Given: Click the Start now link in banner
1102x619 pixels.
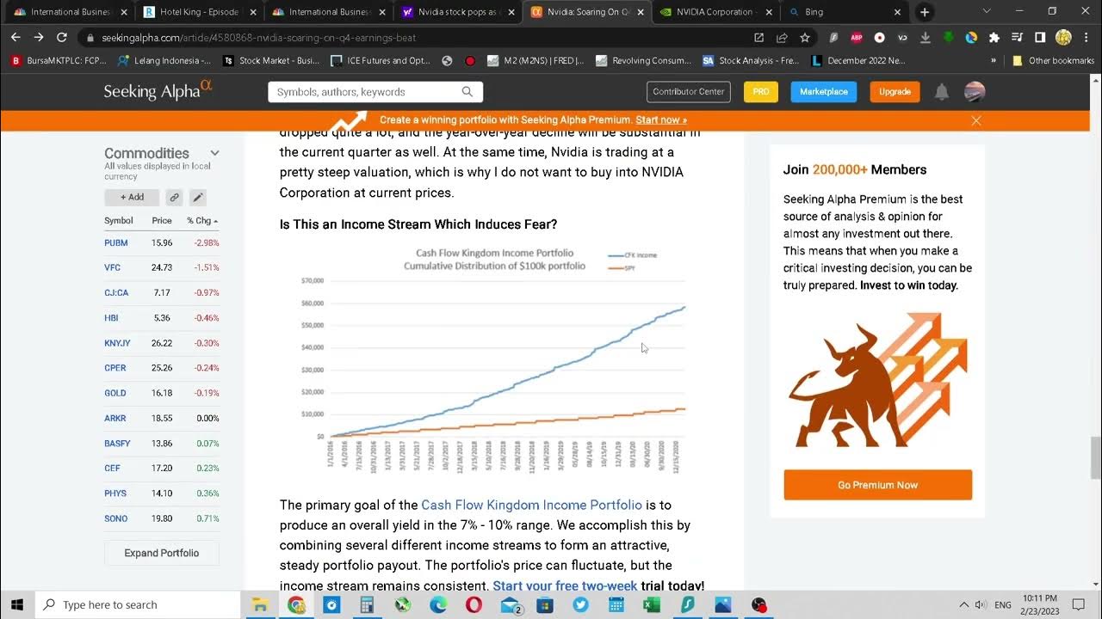Looking at the screenshot, I should (661, 120).
